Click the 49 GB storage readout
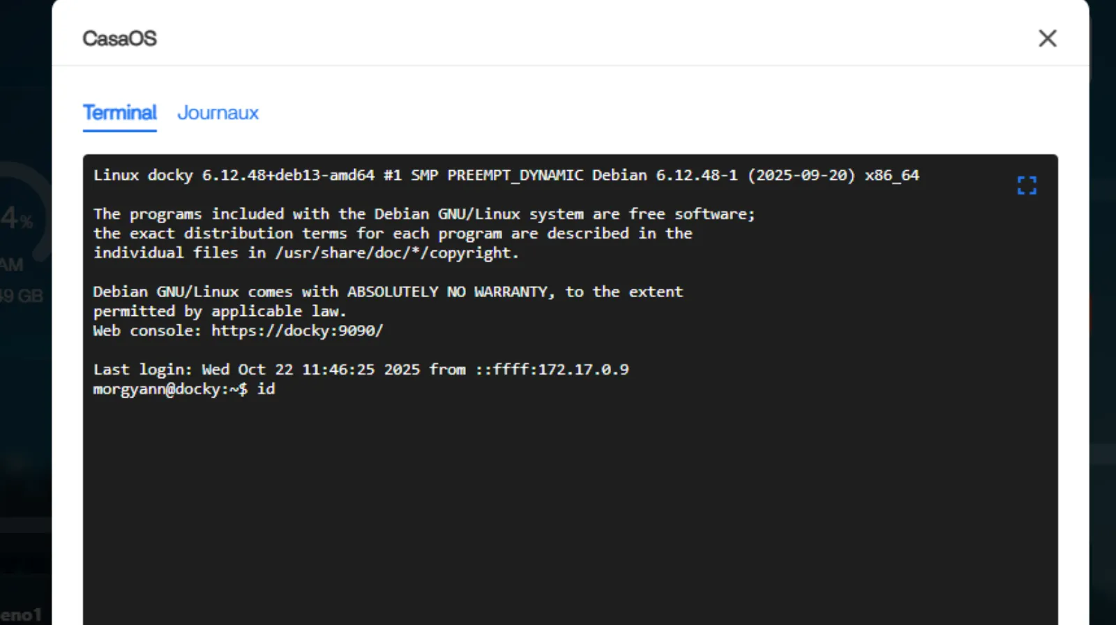The image size is (1116, 625). click(21, 296)
